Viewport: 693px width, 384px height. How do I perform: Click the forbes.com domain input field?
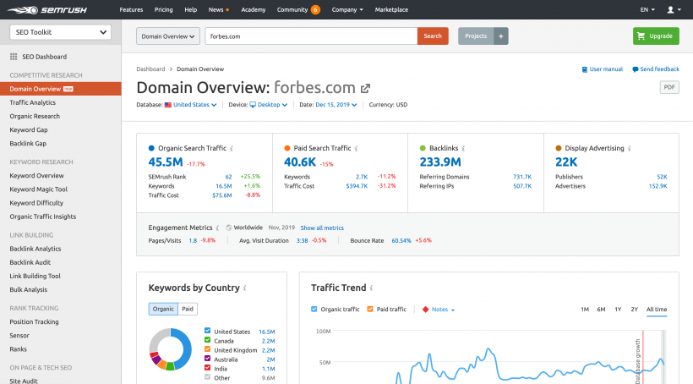point(311,36)
